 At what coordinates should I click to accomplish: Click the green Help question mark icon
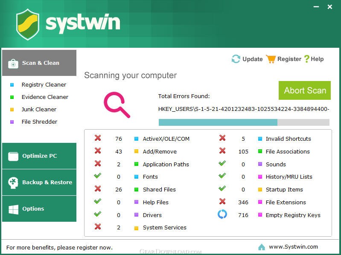click(x=306, y=59)
